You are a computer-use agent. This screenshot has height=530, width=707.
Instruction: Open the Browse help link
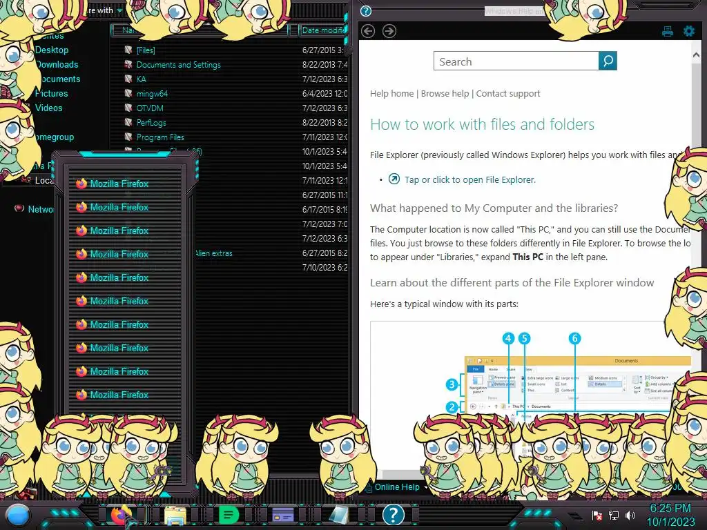pyautogui.click(x=445, y=93)
